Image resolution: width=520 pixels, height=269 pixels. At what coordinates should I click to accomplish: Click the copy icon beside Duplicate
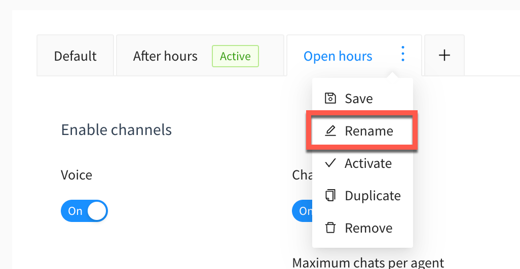pos(330,195)
